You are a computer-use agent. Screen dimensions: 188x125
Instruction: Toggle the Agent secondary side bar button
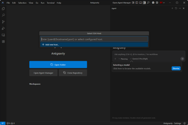tap(144, 3)
